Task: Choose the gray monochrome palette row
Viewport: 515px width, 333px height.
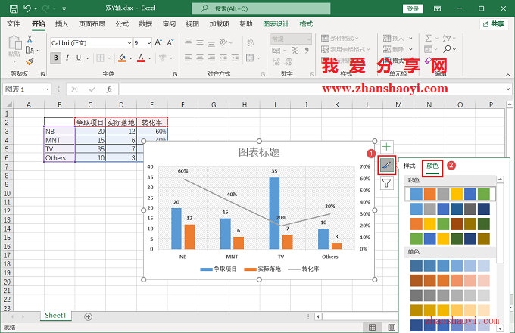Action: 450,296
